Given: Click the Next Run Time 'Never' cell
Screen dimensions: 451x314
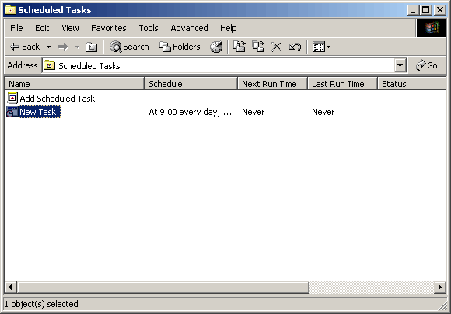Looking at the screenshot, I should coord(253,112).
